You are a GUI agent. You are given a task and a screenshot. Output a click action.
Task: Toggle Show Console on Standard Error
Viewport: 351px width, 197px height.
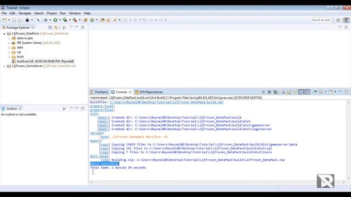click(x=307, y=92)
